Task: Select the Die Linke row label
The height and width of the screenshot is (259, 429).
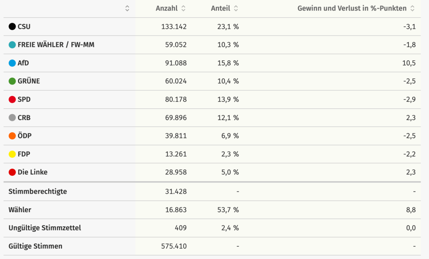Action: coord(32,172)
